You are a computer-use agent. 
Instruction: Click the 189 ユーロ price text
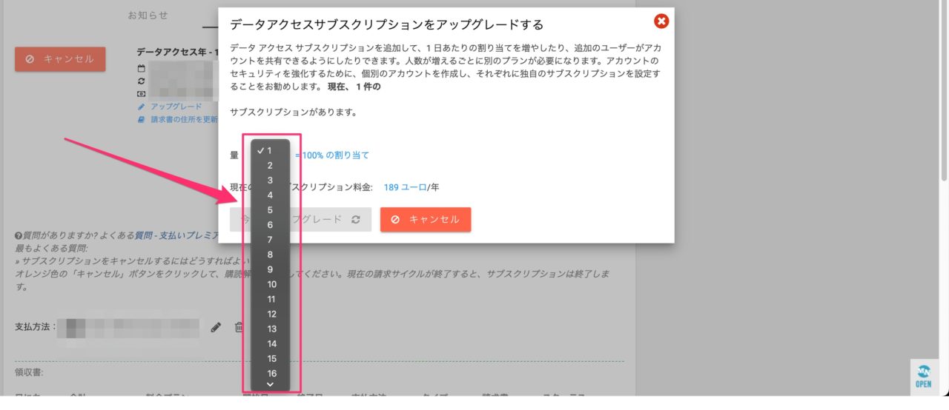tap(405, 187)
